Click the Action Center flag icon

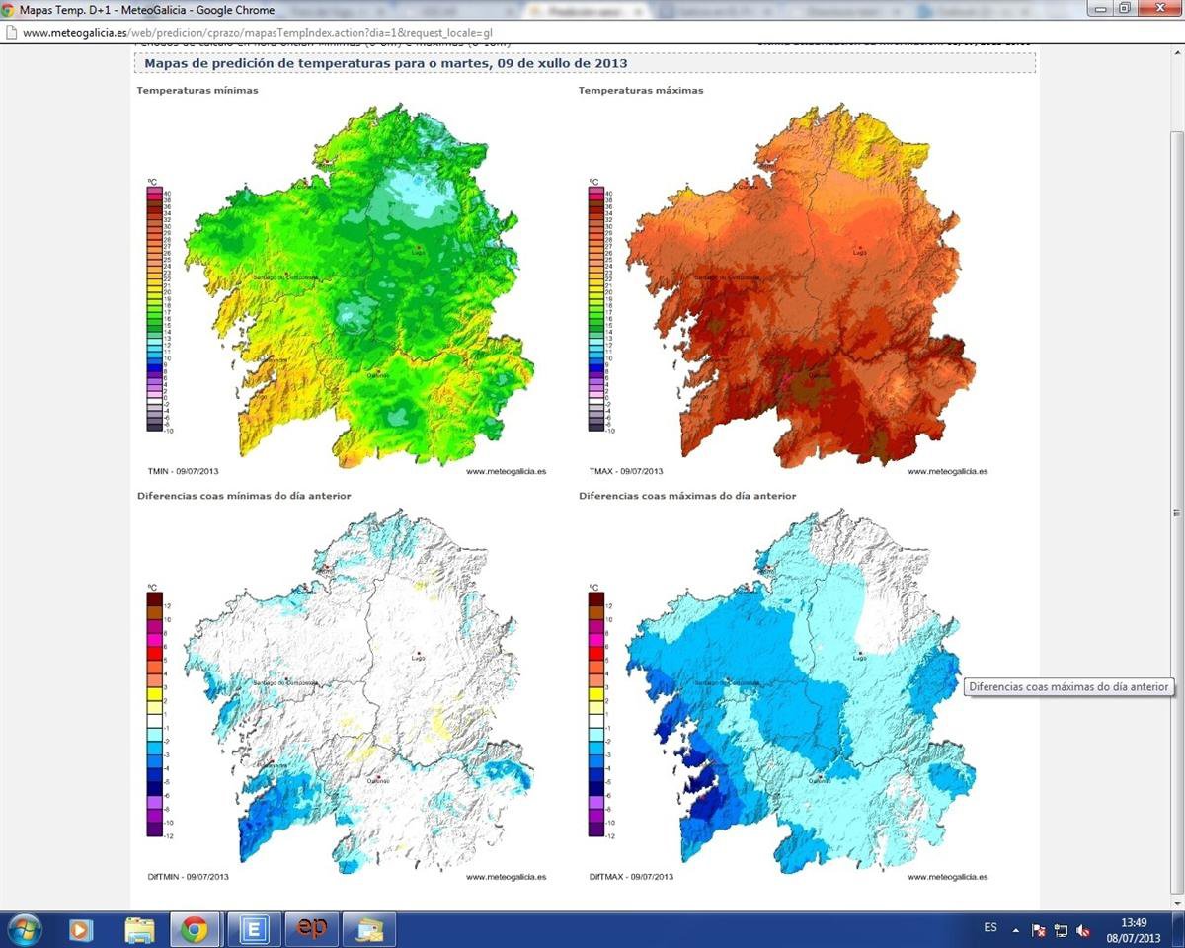tap(1038, 929)
